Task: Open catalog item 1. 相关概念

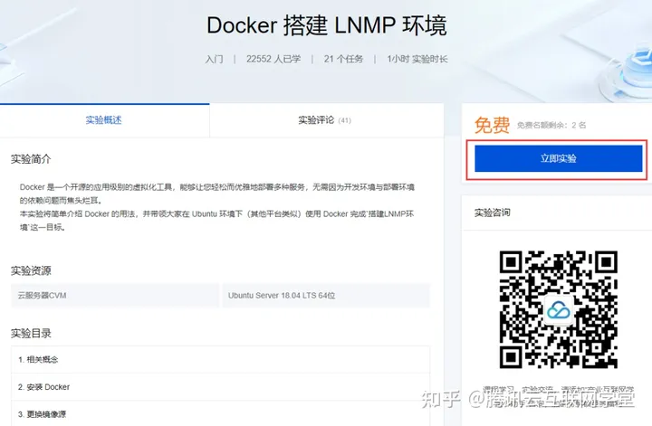Action: click(220, 360)
